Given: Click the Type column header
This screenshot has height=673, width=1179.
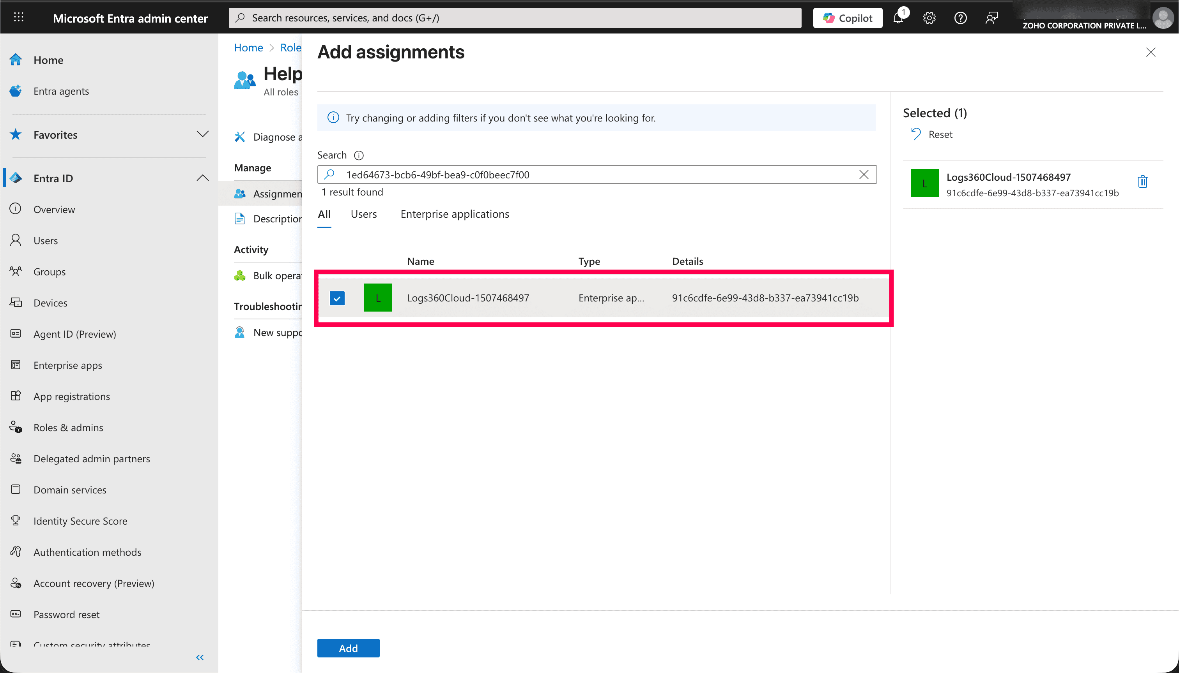Looking at the screenshot, I should pos(589,261).
